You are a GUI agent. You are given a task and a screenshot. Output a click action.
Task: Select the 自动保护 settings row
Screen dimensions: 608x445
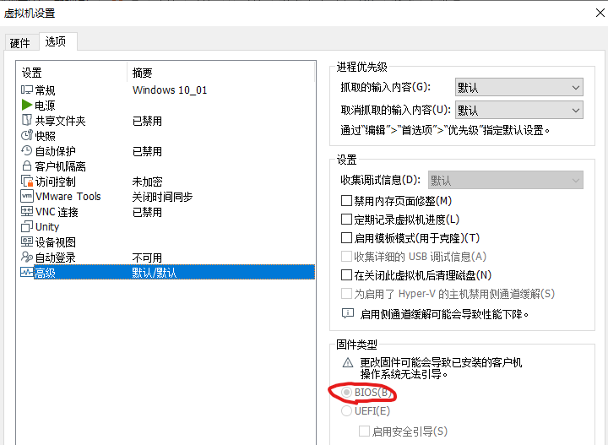click(x=167, y=151)
